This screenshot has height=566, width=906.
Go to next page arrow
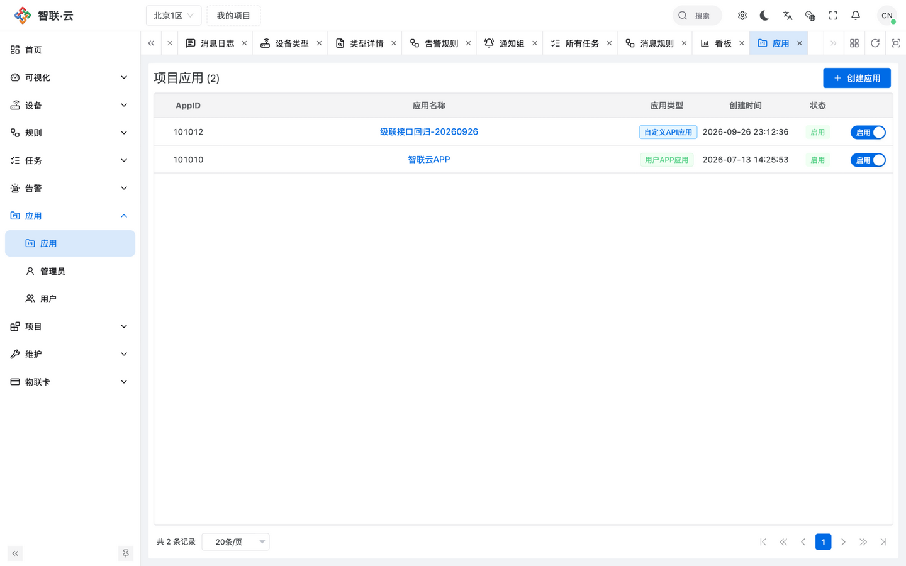(x=843, y=542)
